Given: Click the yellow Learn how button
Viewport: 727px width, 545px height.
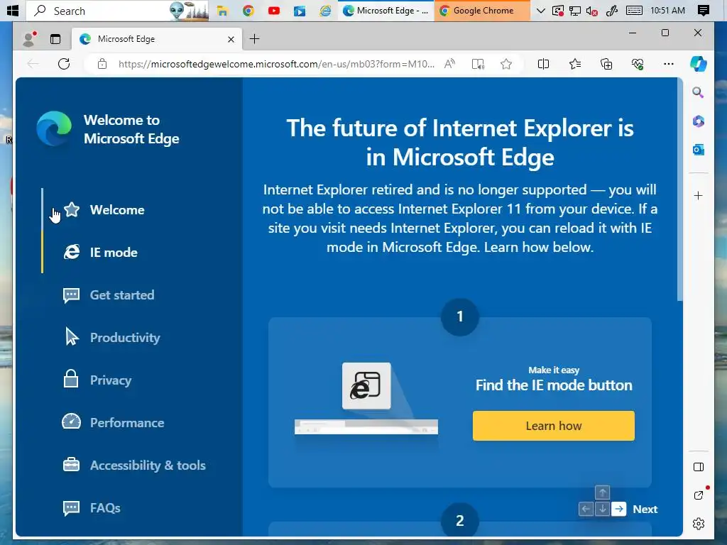Looking at the screenshot, I should tap(554, 426).
